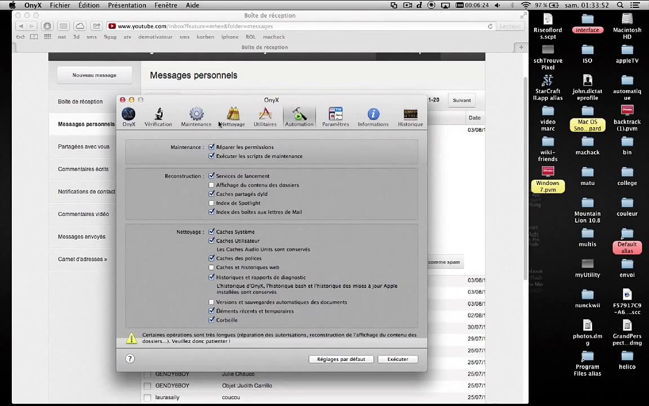Open the Paramètres pane

(336, 117)
